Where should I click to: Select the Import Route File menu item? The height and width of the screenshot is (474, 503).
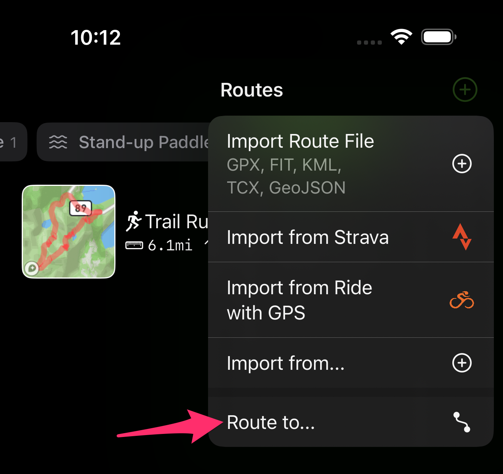351,164
